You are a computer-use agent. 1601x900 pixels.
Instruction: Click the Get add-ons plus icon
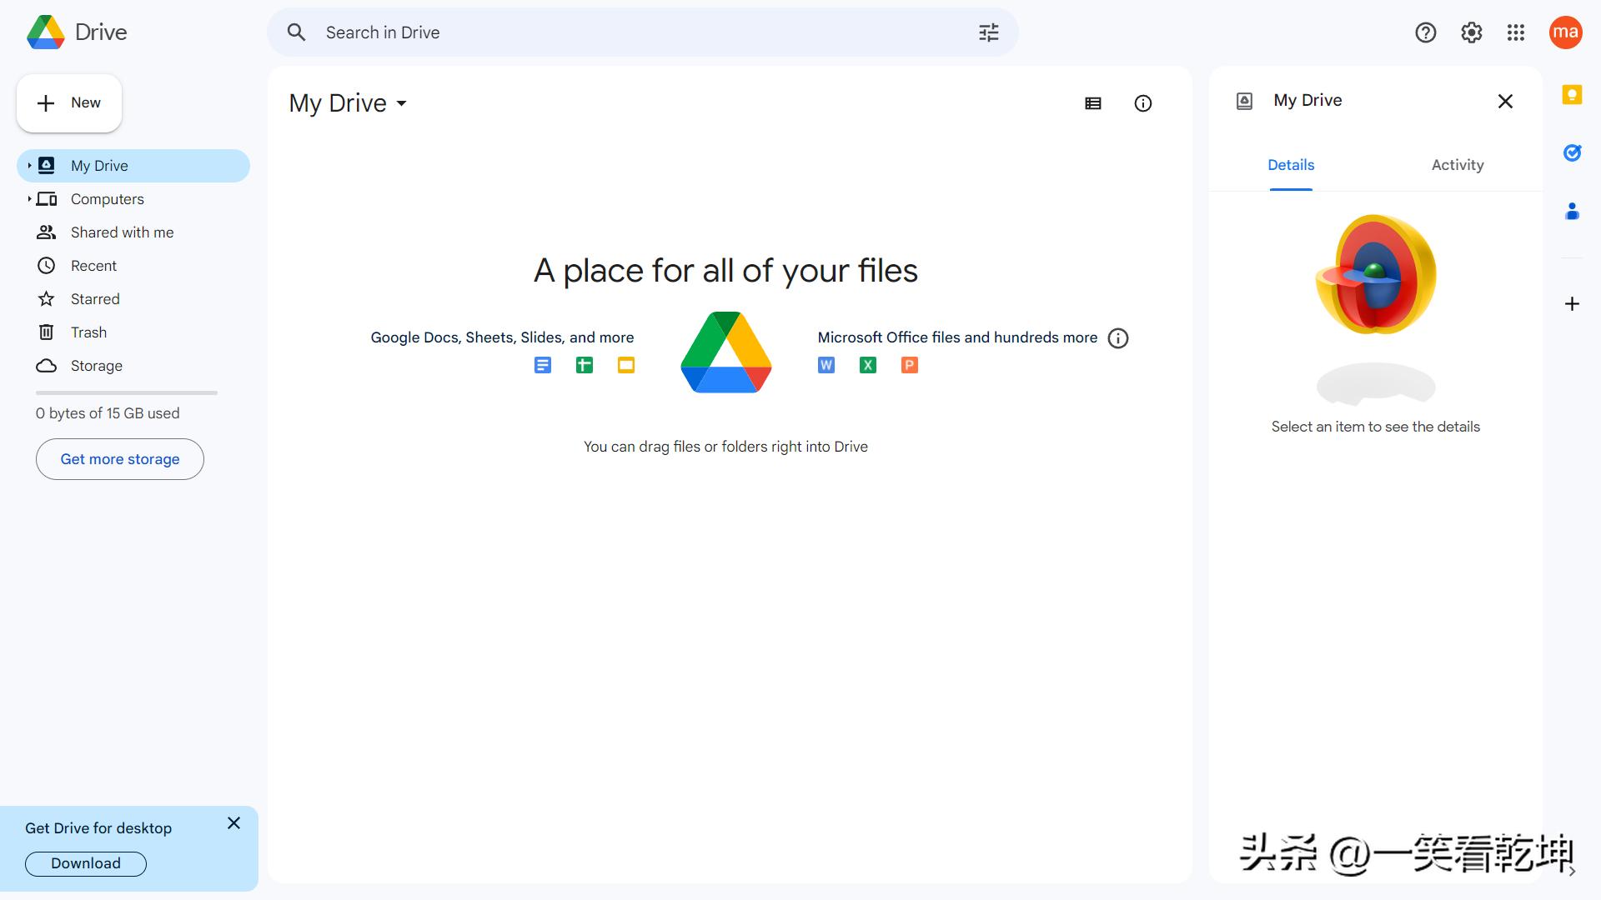coord(1572,304)
